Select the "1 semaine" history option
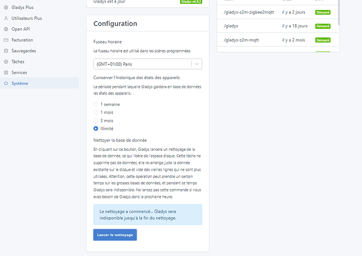The height and width of the screenshot is (256, 362). 95,104
